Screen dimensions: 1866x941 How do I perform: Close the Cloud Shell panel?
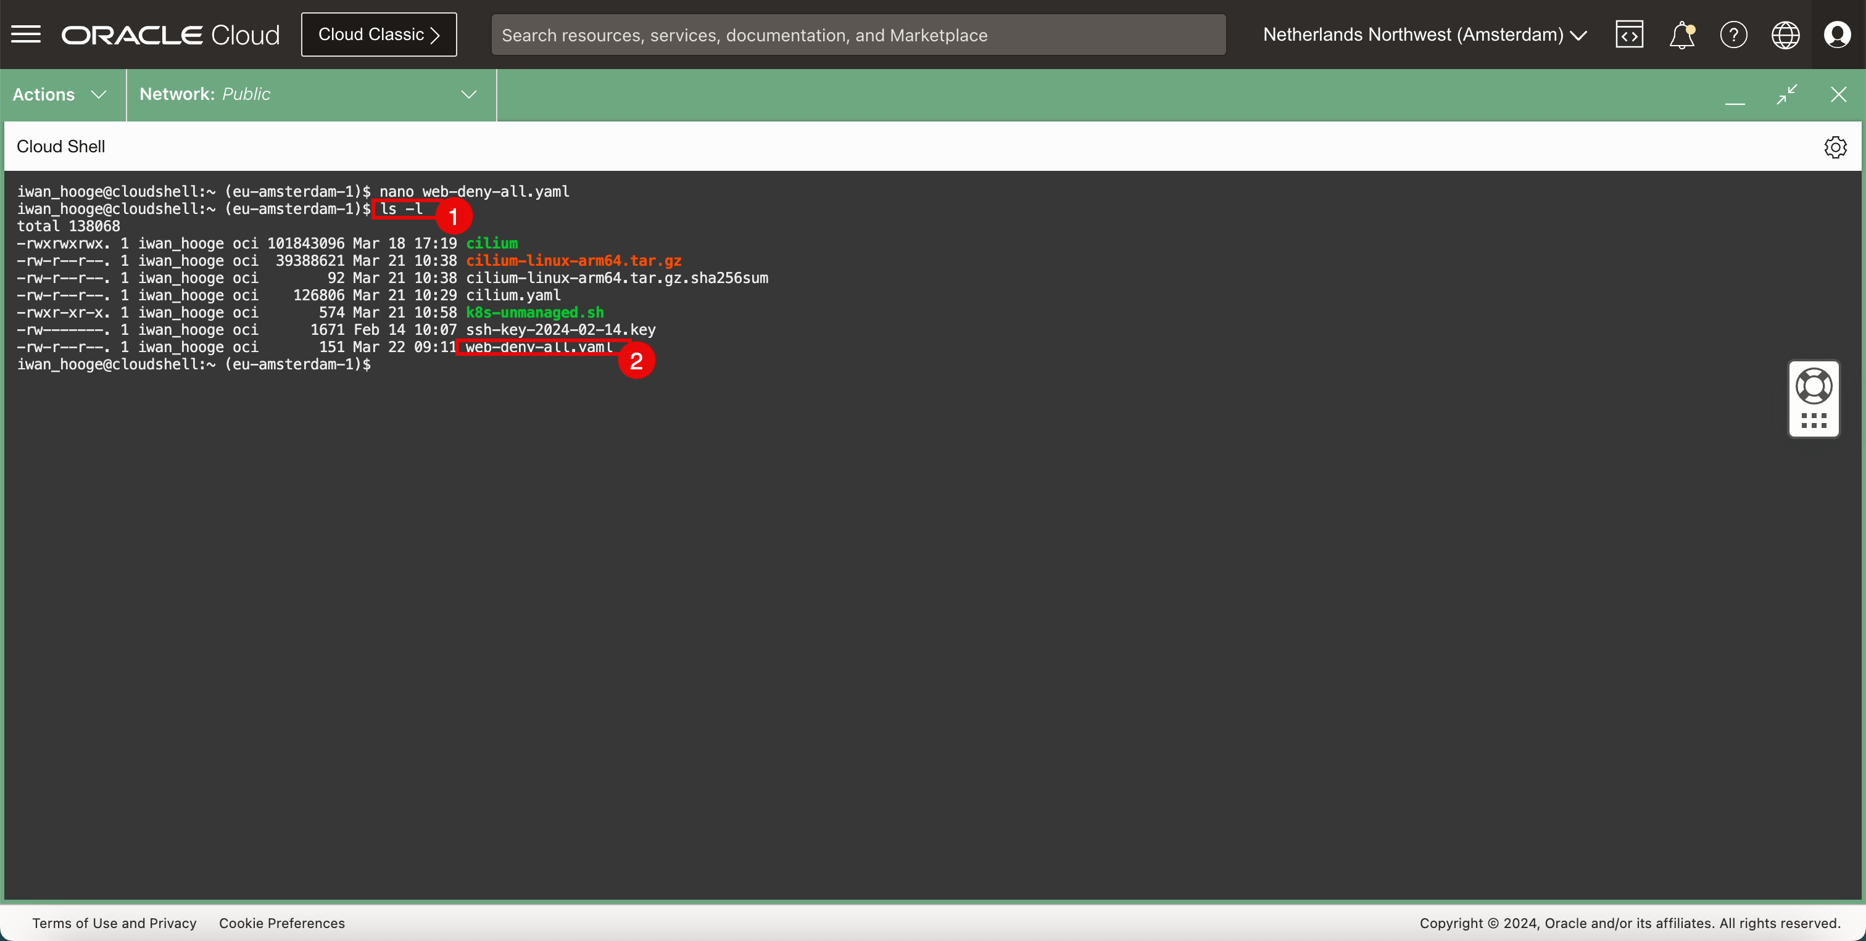pos(1838,94)
